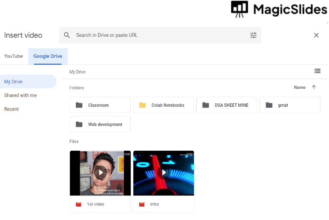Screen dimensions: 329x220
Task: Show Recent files in sidebar
Action: pyautogui.click(x=11, y=109)
